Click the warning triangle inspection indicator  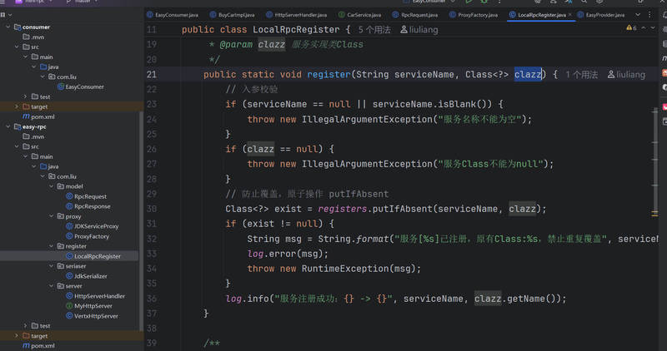coord(629,27)
